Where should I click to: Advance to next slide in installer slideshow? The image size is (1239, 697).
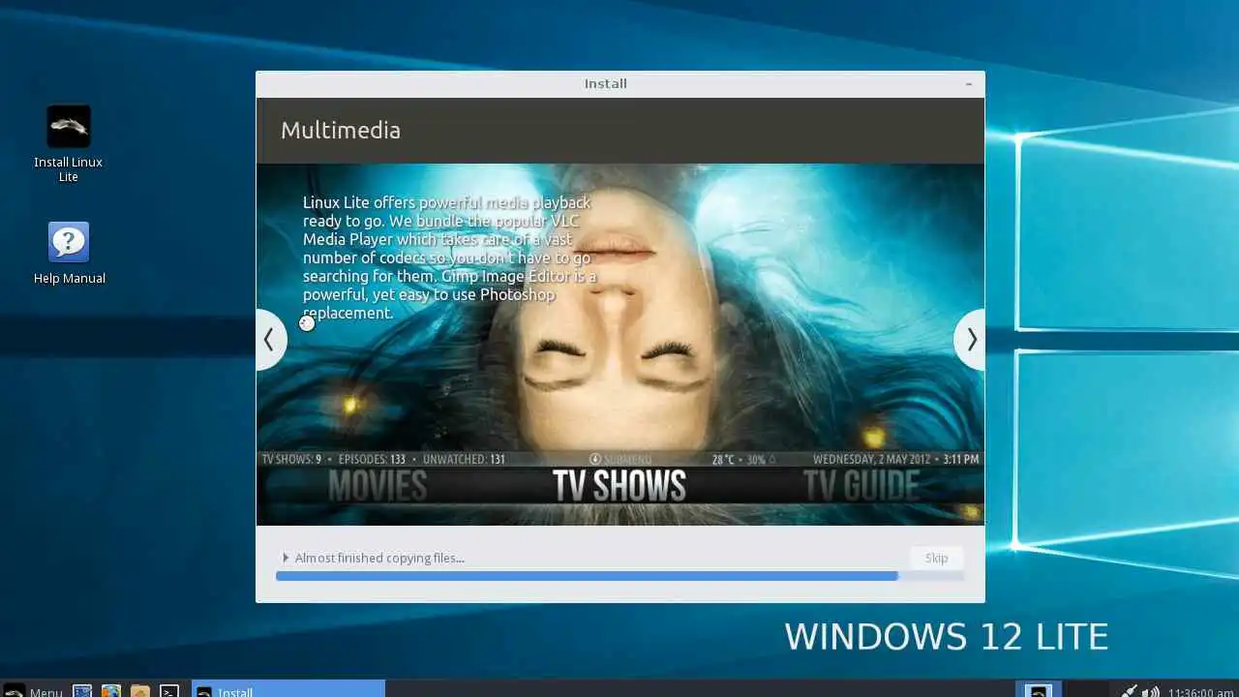click(971, 340)
